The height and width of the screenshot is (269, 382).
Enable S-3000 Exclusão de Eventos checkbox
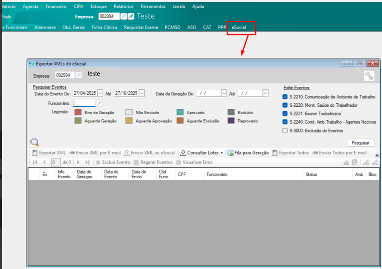point(285,131)
